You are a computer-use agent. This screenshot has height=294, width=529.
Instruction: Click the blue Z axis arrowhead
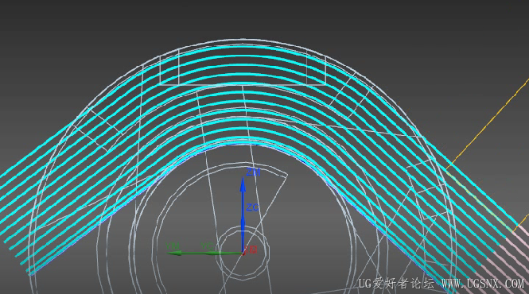coord(243,185)
